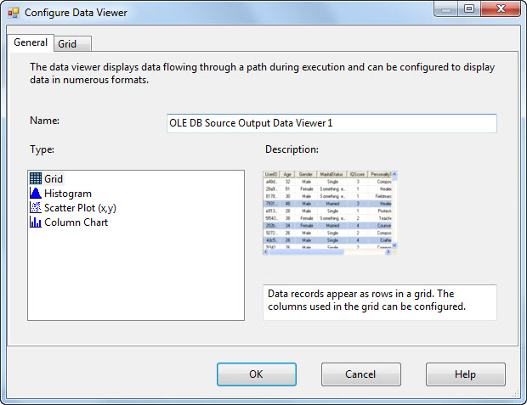Click the preview grid scroll up arrow
The height and width of the screenshot is (405, 527).
394,174
